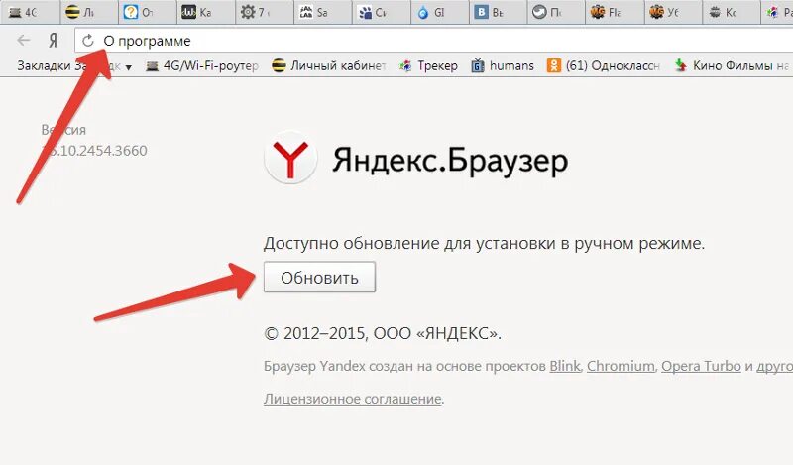793x465 pixels.
Task: Open the Fla tab
Action: point(615,12)
